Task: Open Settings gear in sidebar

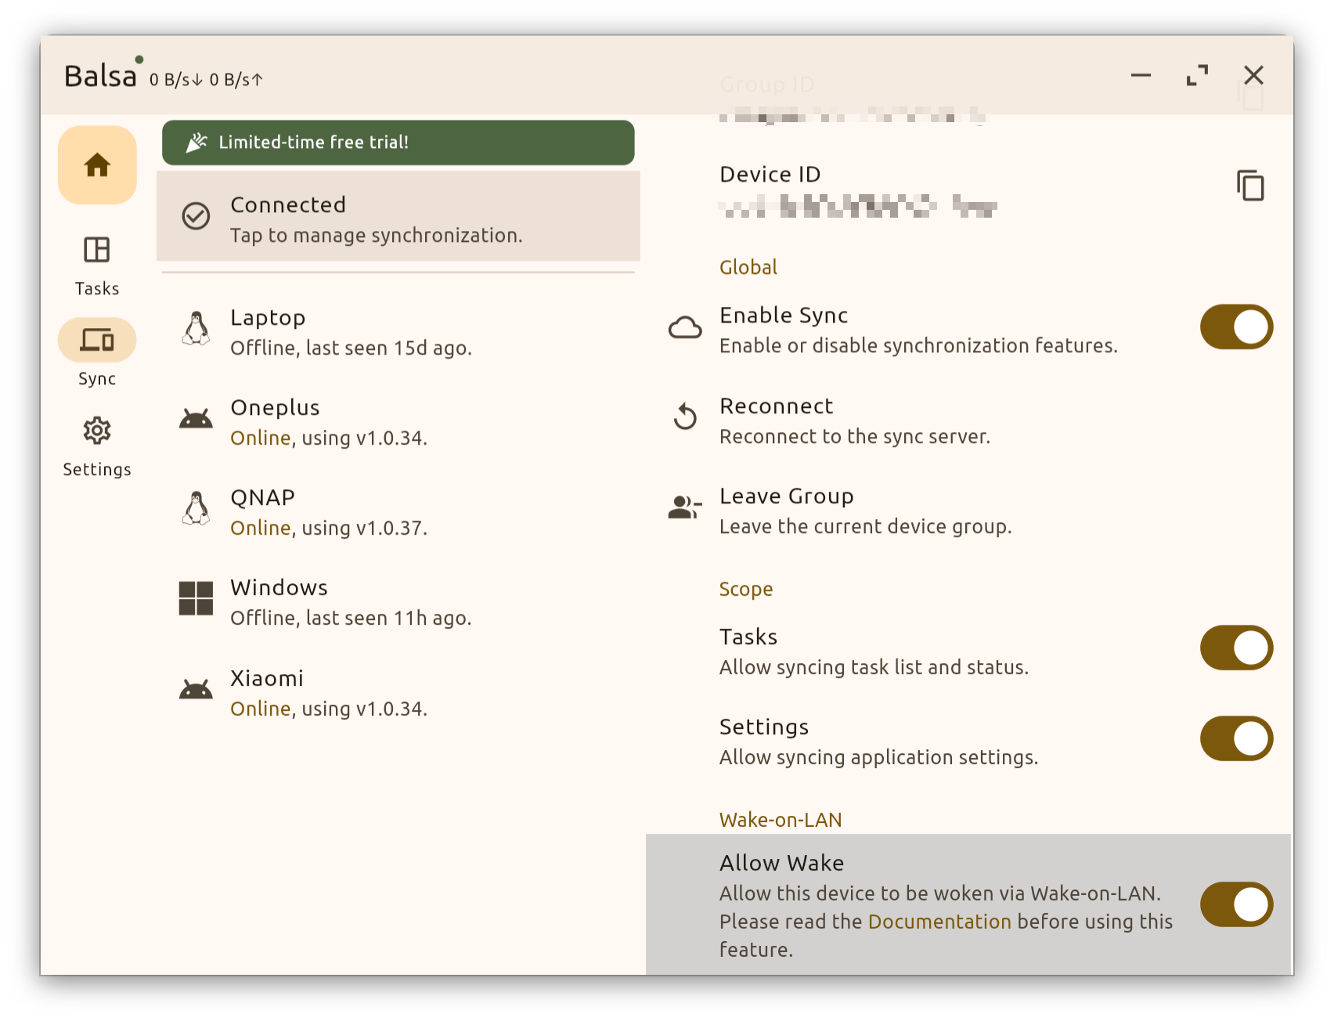Action: pyautogui.click(x=97, y=431)
